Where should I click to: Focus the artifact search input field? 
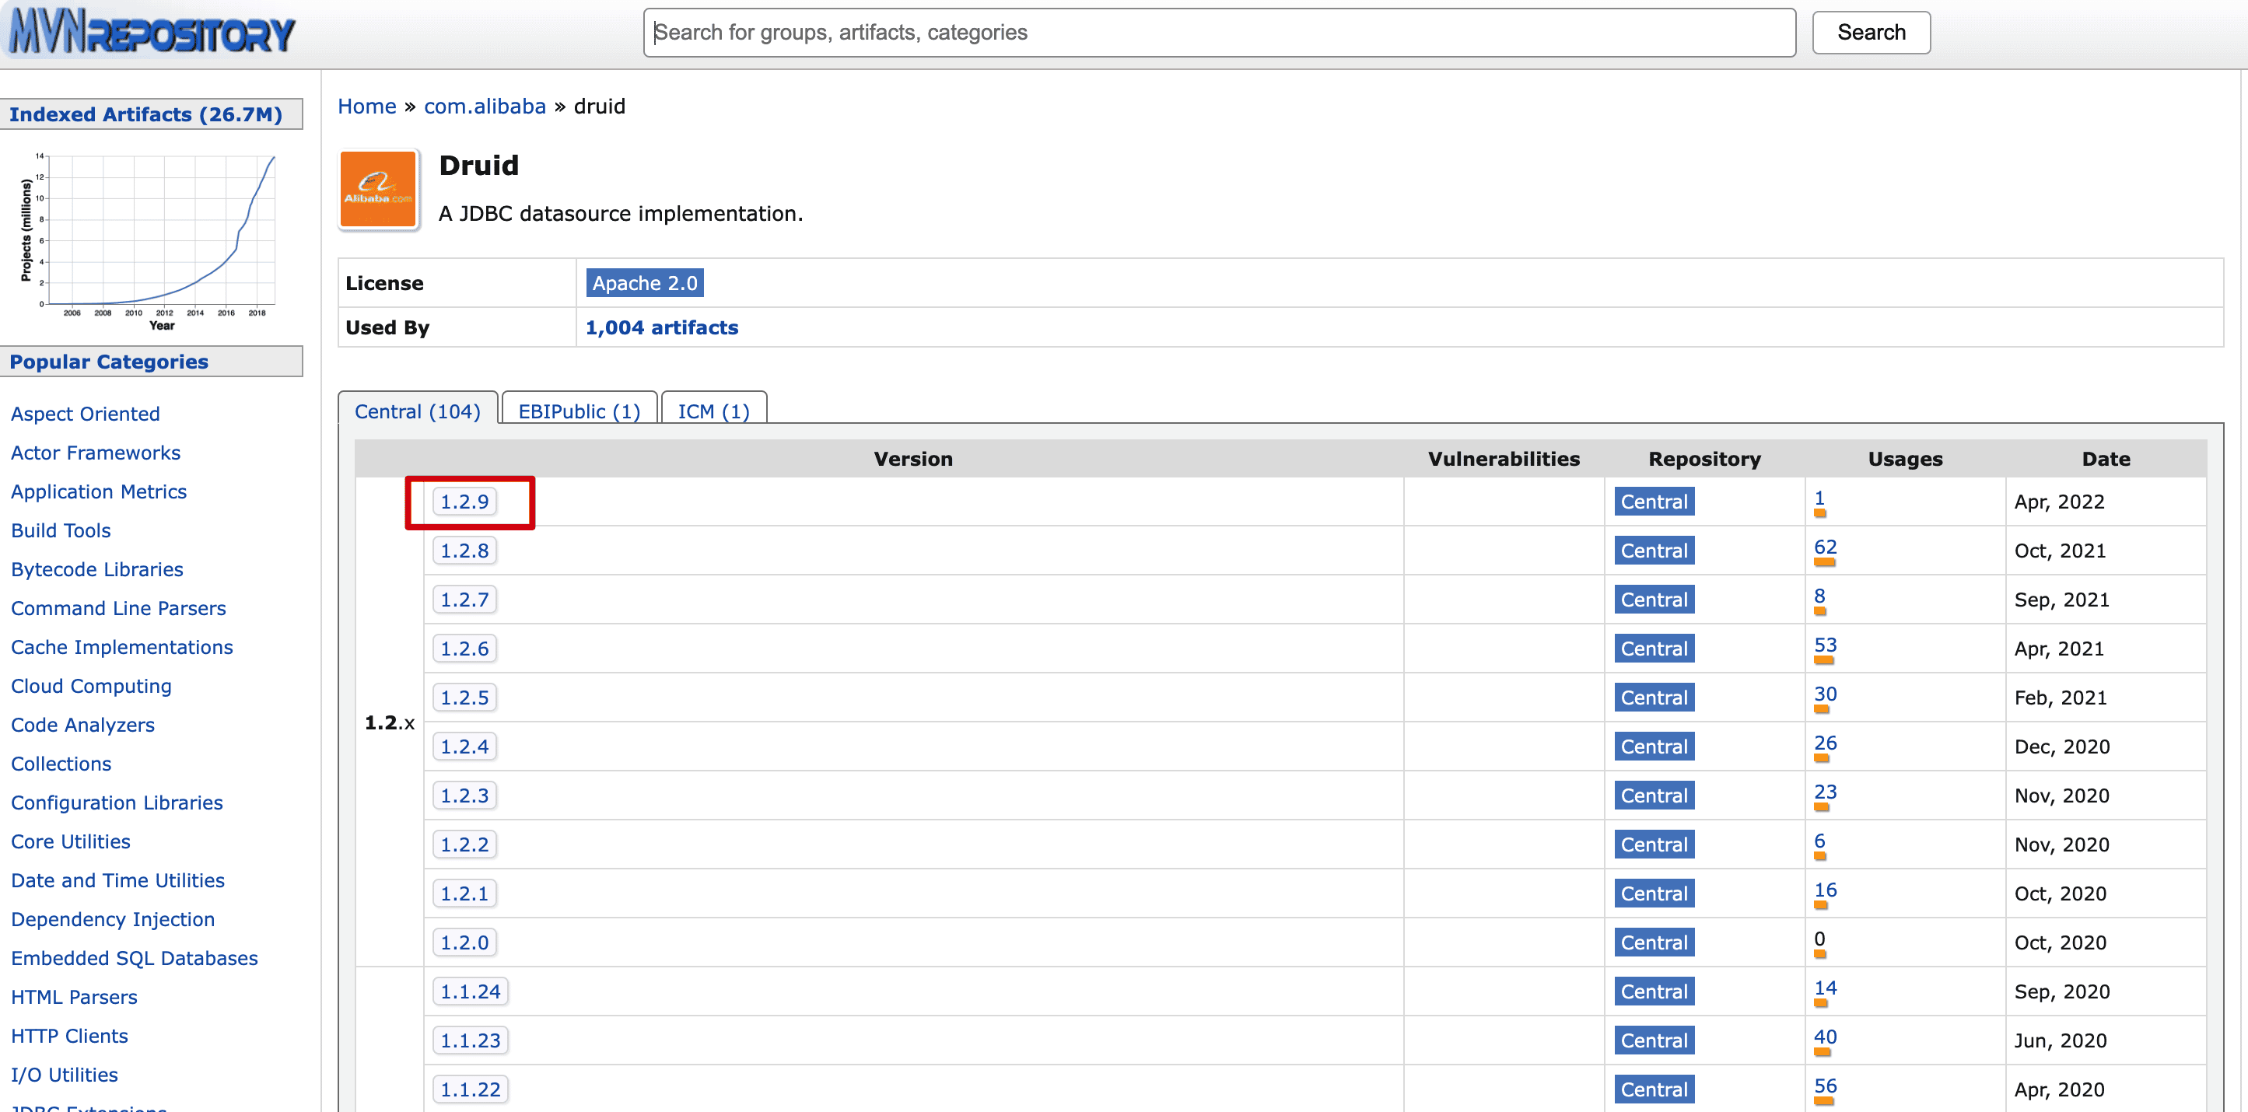1218,33
